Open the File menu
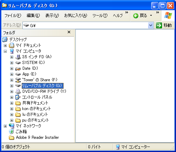176x152 pixels. [13, 16]
